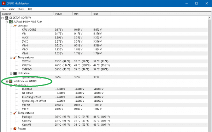Select the IA Offset row
The height and width of the screenshot is (132, 212).
tap(114, 89)
